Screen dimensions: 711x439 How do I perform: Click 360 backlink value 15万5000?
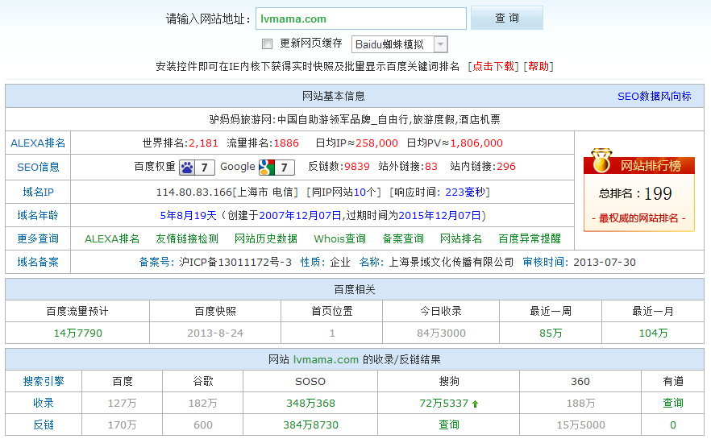581,425
